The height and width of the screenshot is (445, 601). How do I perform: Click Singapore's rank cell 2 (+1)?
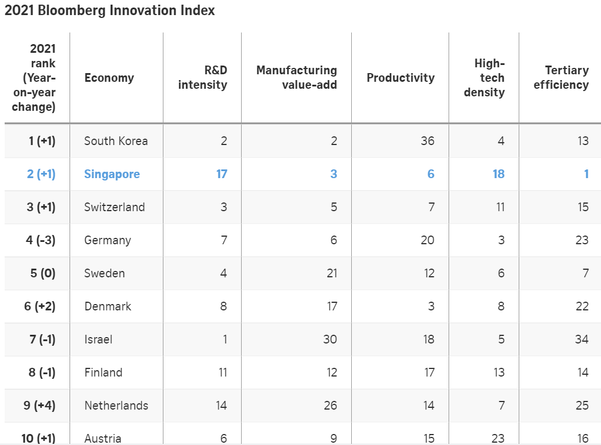click(x=41, y=174)
